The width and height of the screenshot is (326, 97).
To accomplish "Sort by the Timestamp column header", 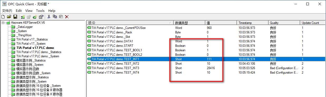I will (x=253, y=23).
